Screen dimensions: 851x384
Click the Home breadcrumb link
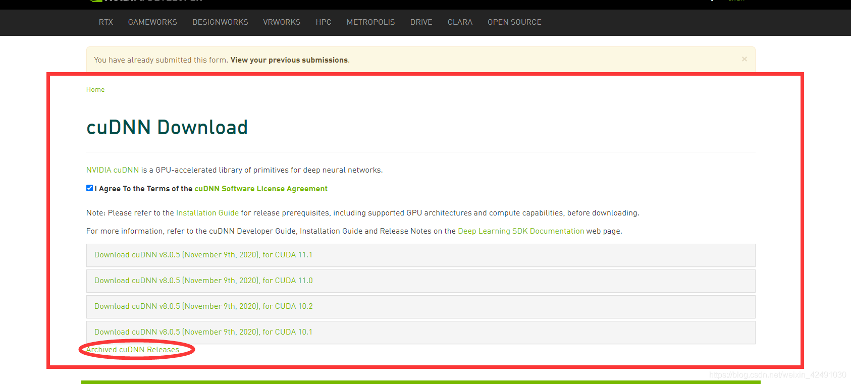coord(95,89)
